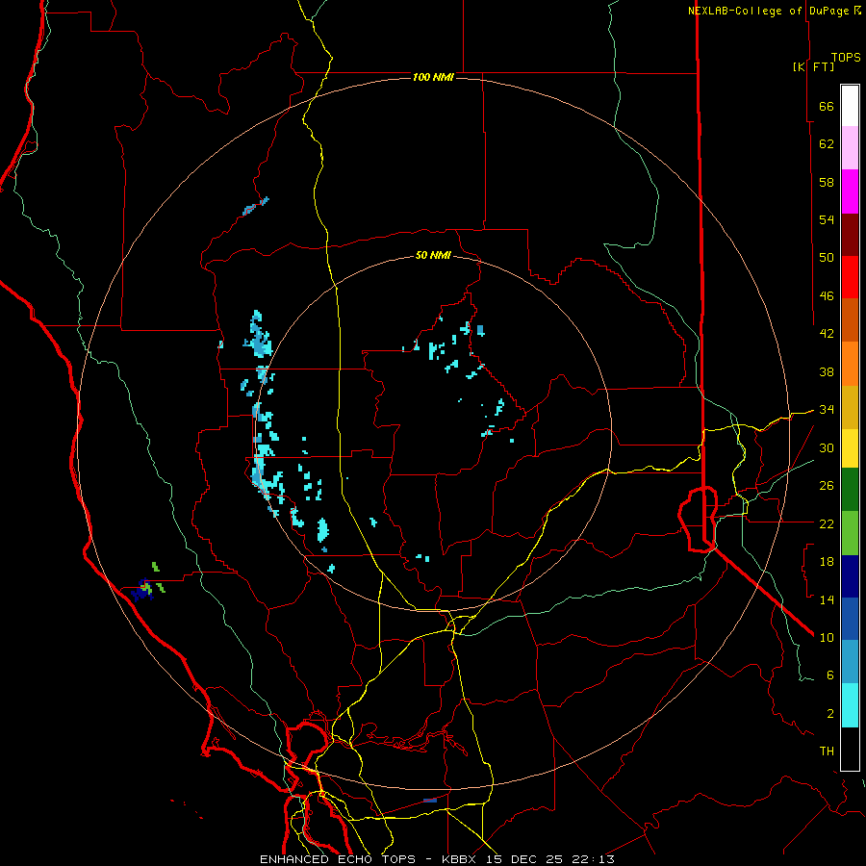
Task: Click the 42 legend value
Action: coord(827,334)
